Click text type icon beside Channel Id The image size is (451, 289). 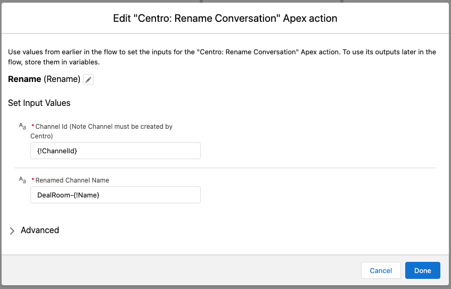coord(22,126)
